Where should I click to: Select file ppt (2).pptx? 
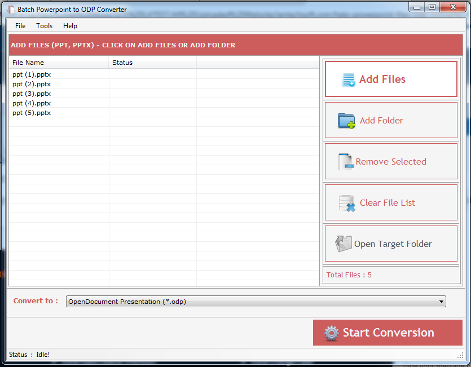(x=32, y=84)
